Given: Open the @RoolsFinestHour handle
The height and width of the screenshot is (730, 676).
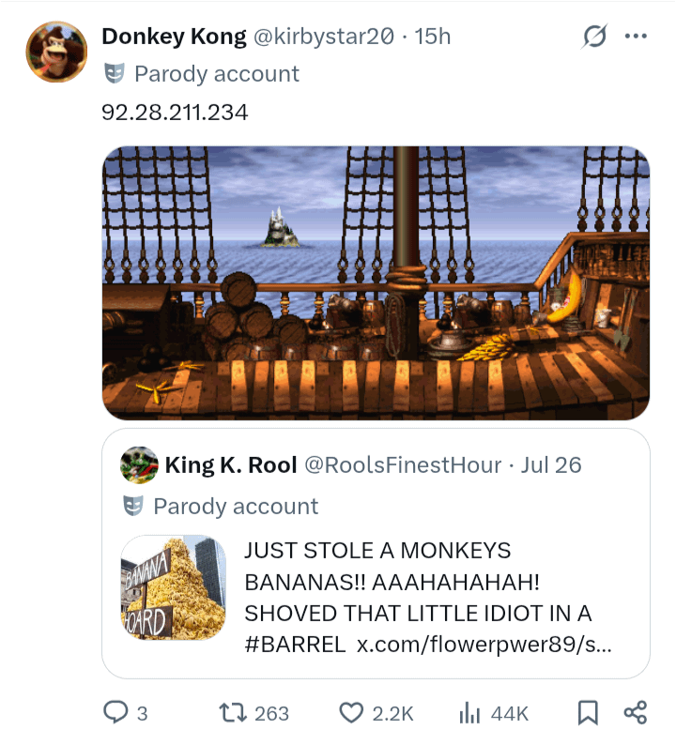Looking at the screenshot, I should pyautogui.click(x=403, y=464).
